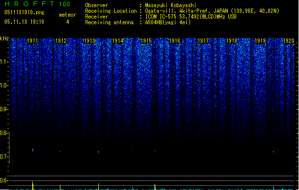Click the 0.7 kHz axis label
299x190 pixels.
pos(4,157)
